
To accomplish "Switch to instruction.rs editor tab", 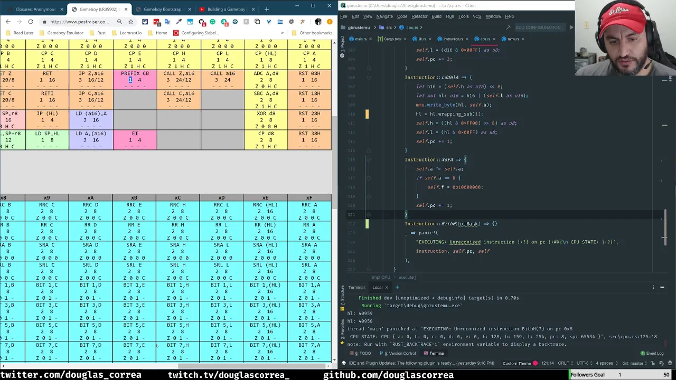I will 452,39.
